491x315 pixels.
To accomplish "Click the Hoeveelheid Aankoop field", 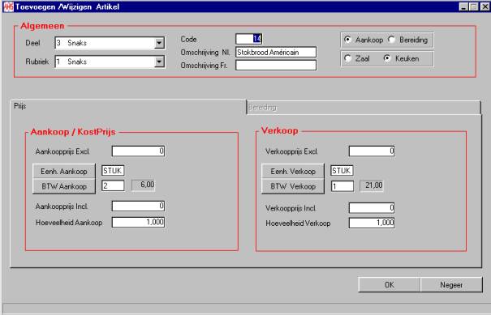I will 138,222.
